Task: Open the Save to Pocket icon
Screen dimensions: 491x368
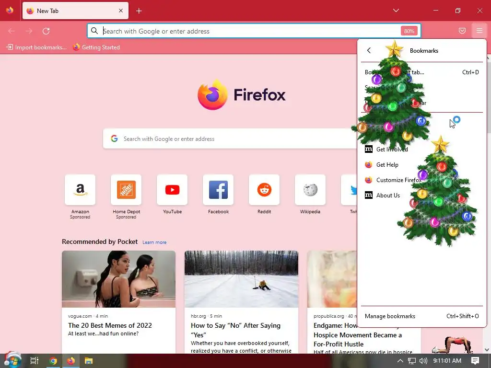Action: point(462,31)
